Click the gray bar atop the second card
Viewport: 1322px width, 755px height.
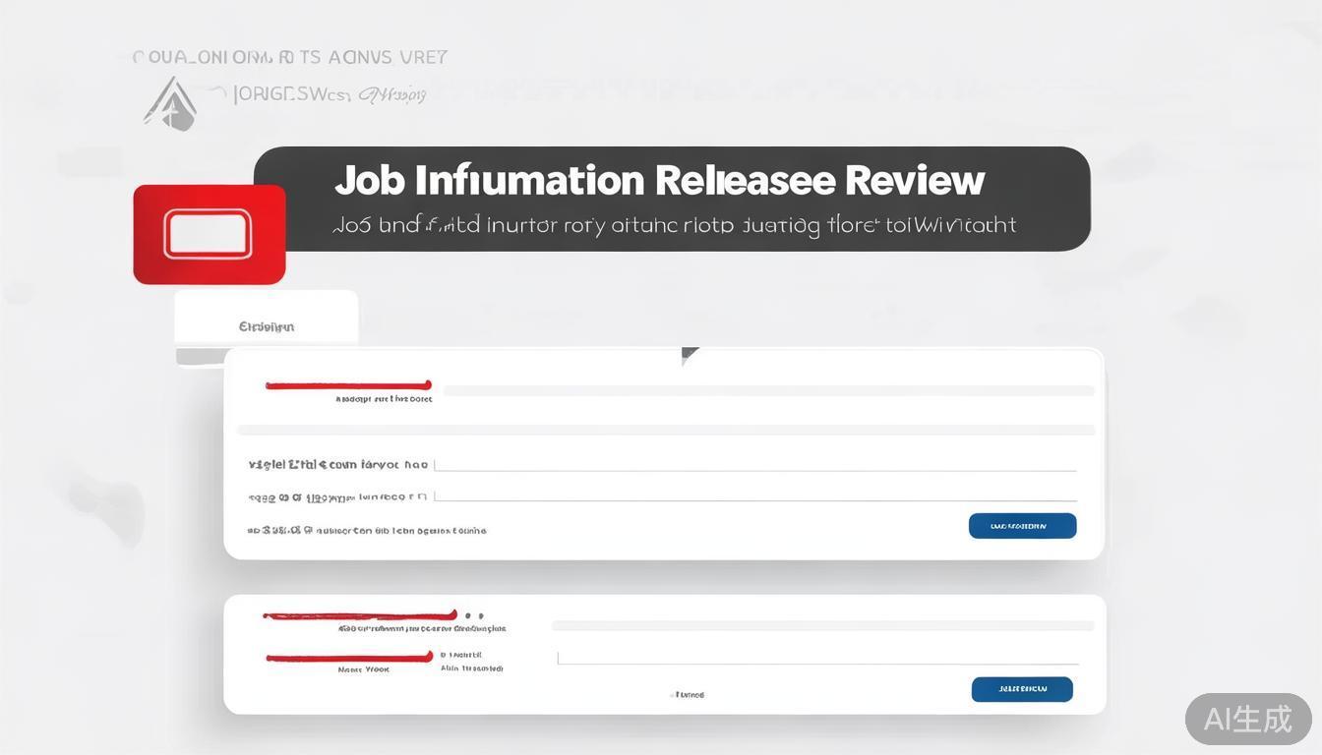pos(823,625)
